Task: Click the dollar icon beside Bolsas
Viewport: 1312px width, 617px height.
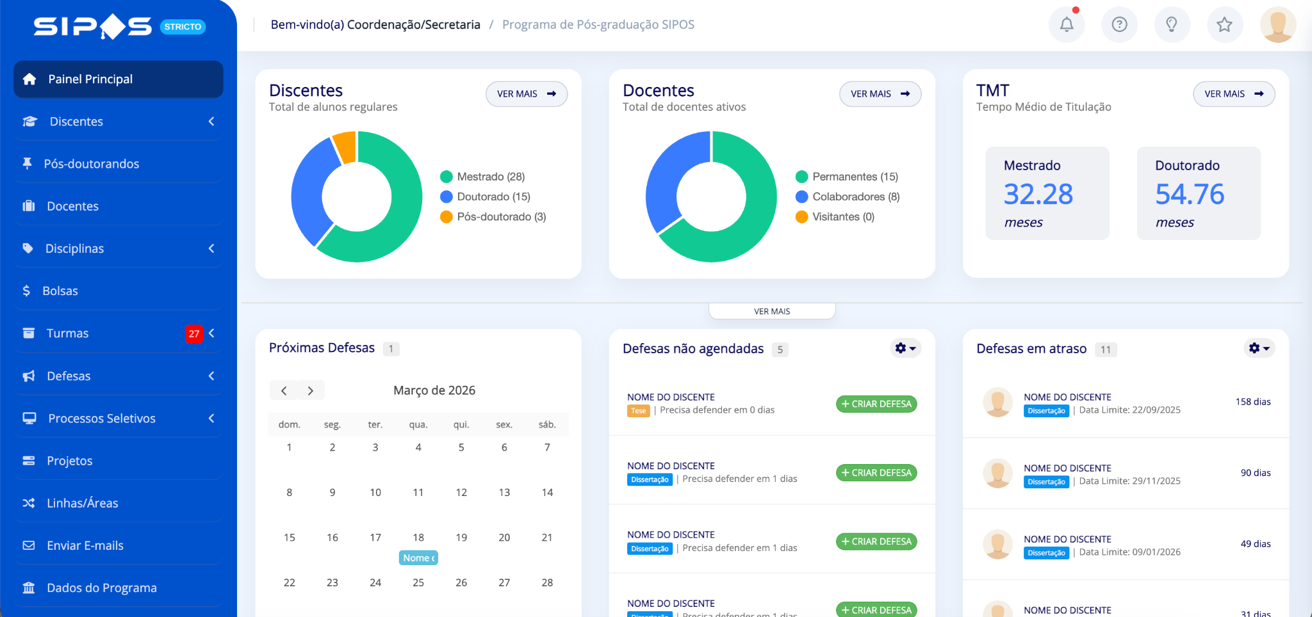Action: click(26, 291)
